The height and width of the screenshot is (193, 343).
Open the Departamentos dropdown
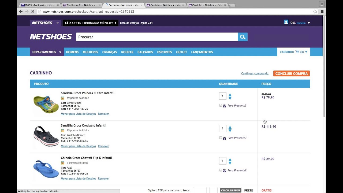(47, 52)
